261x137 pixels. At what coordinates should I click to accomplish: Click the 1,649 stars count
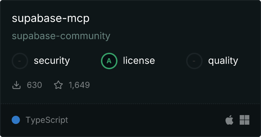pyautogui.click(x=79, y=85)
